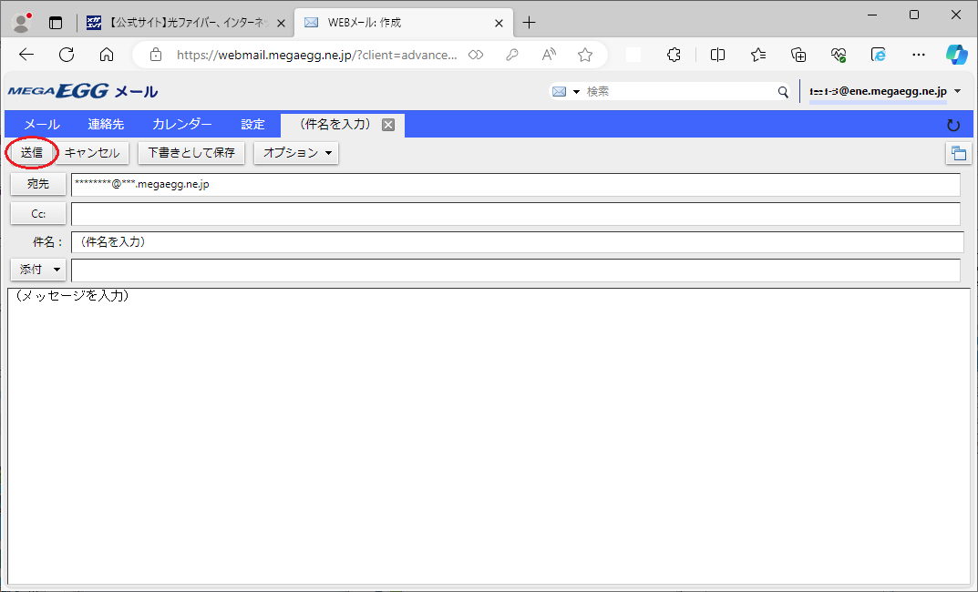The width and height of the screenshot is (978, 592).
Task: Close the compose tab with X icon
Action: pyautogui.click(x=387, y=125)
